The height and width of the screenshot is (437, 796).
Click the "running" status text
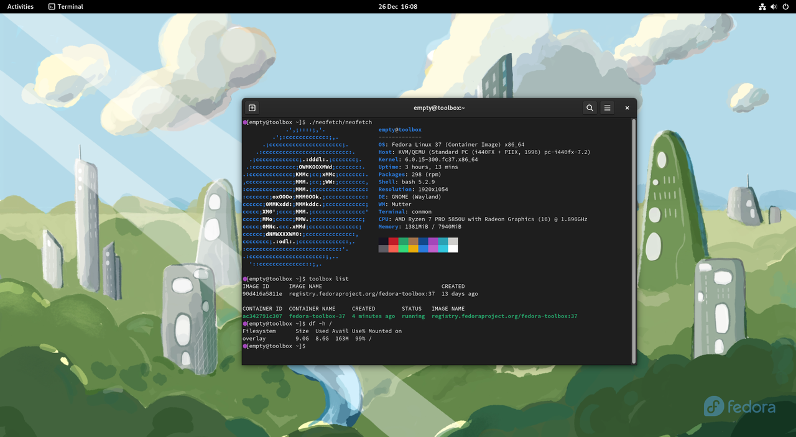point(414,316)
